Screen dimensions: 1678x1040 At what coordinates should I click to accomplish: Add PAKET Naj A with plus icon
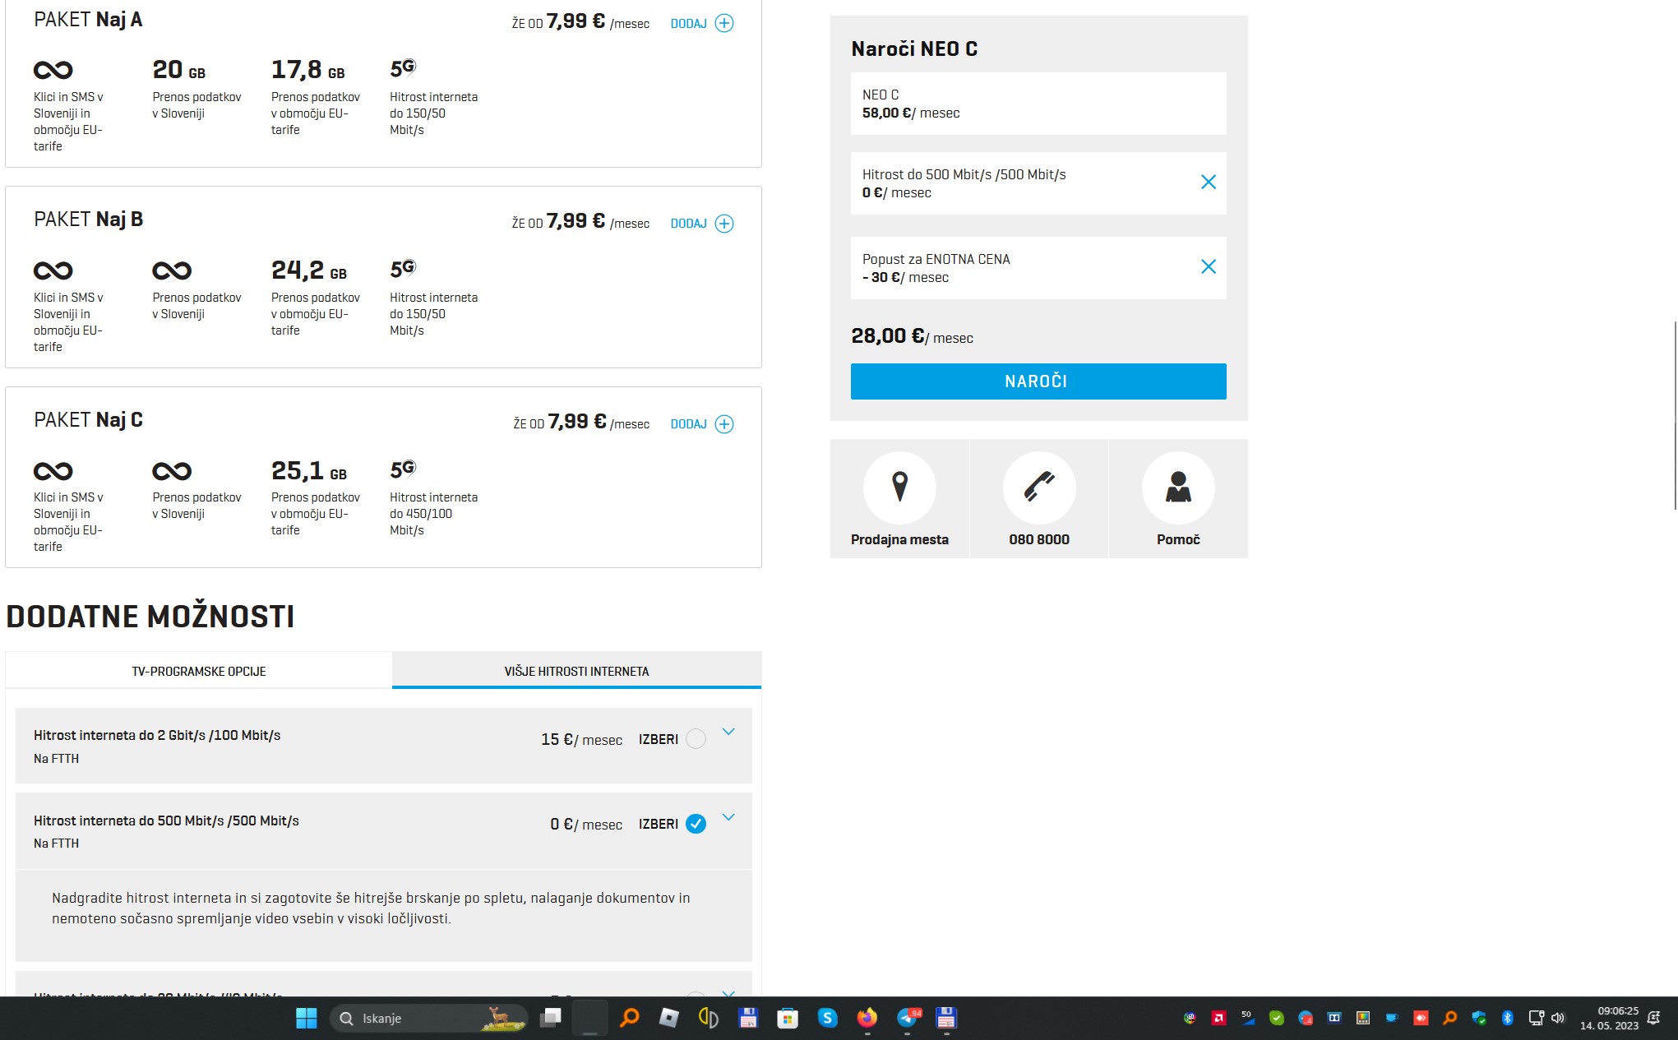pyautogui.click(x=723, y=23)
